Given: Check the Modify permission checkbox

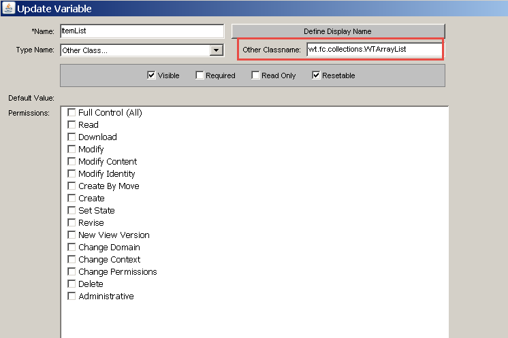Looking at the screenshot, I should (72, 149).
